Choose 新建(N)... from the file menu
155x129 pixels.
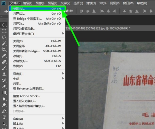37,9
